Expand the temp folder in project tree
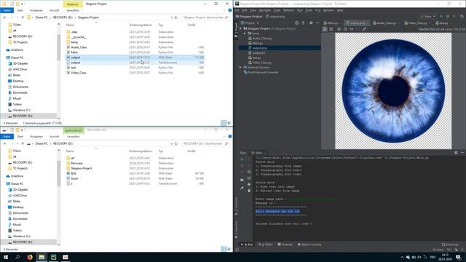The width and height of the screenshot is (466, 262). pyautogui.click(x=245, y=33)
